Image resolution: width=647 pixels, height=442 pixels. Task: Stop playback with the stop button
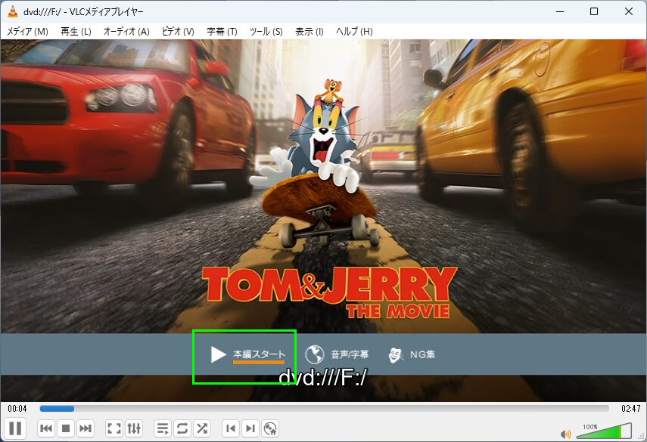tap(65, 428)
